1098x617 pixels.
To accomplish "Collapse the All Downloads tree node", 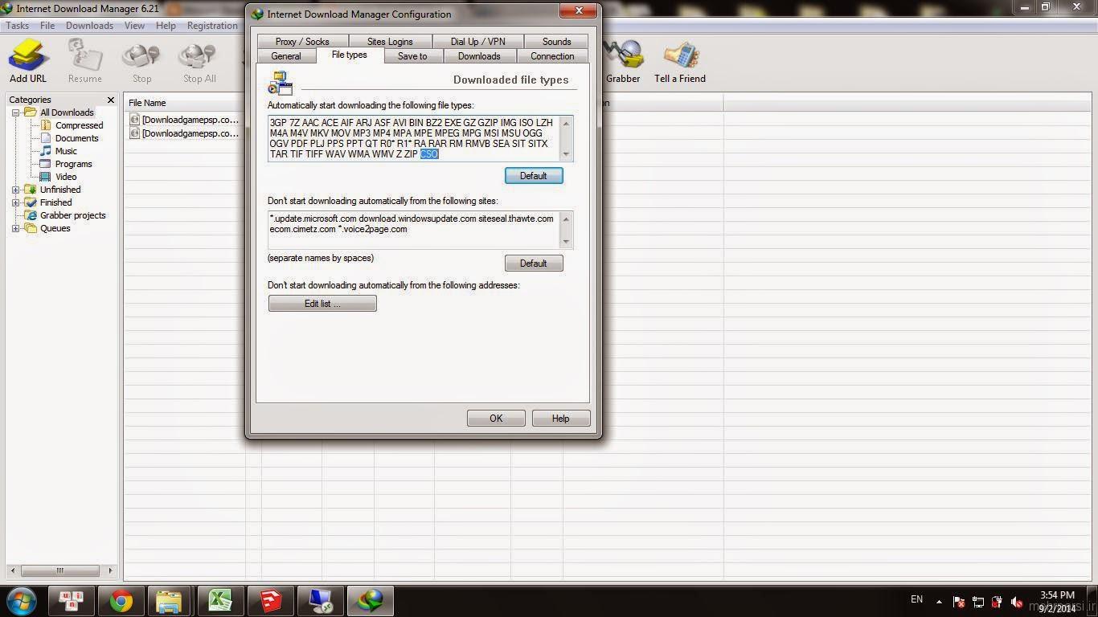I will coord(15,112).
